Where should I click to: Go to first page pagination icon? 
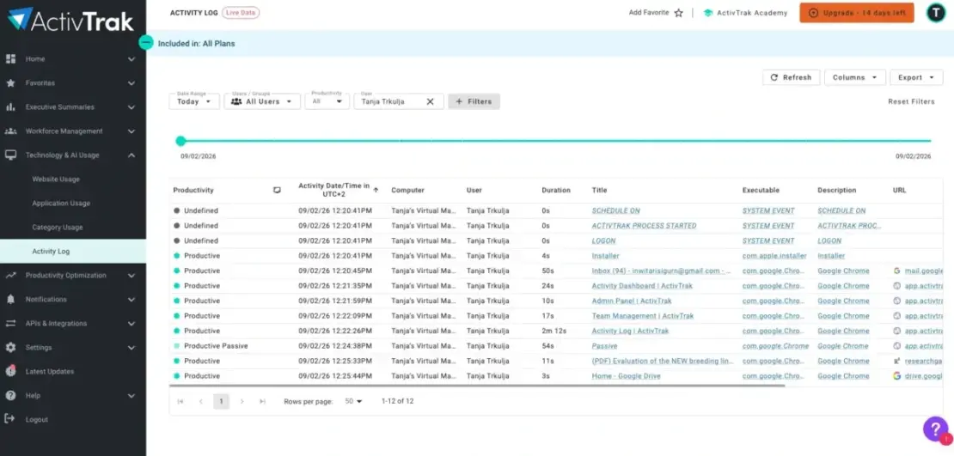pos(180,401)
